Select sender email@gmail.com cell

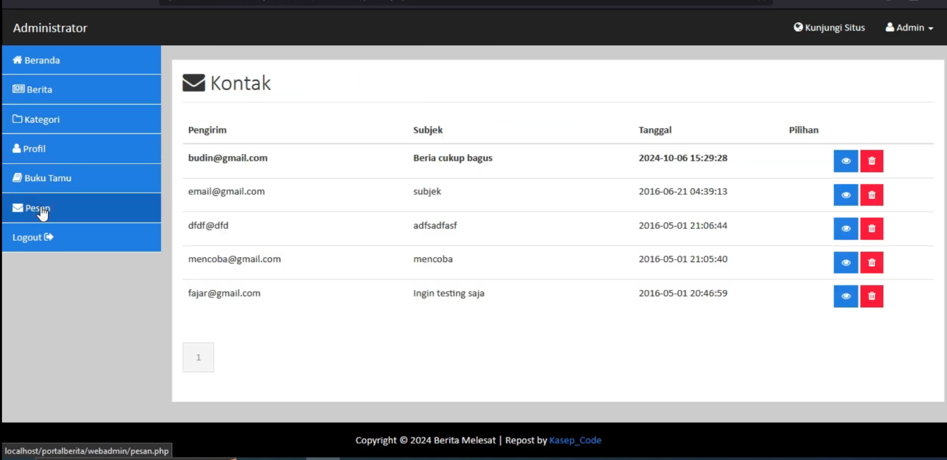tap(226, 192)
